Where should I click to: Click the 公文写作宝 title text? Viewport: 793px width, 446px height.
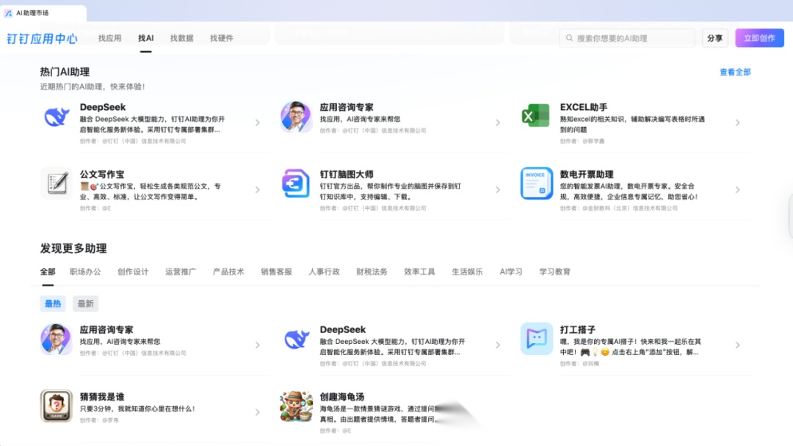[101, 175]
